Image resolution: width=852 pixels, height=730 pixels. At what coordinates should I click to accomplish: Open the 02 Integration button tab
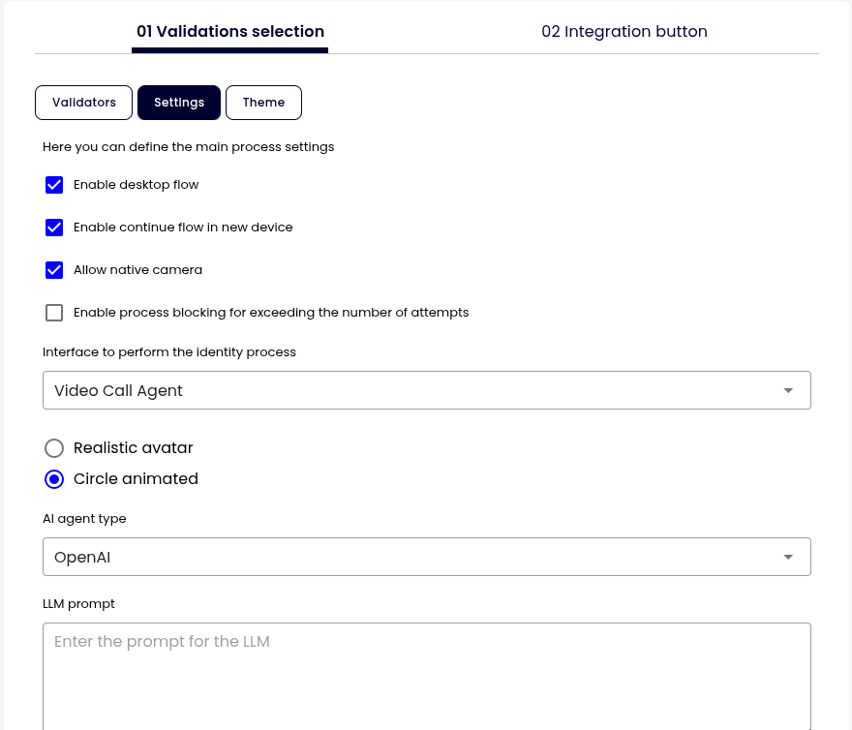point(624,32)
